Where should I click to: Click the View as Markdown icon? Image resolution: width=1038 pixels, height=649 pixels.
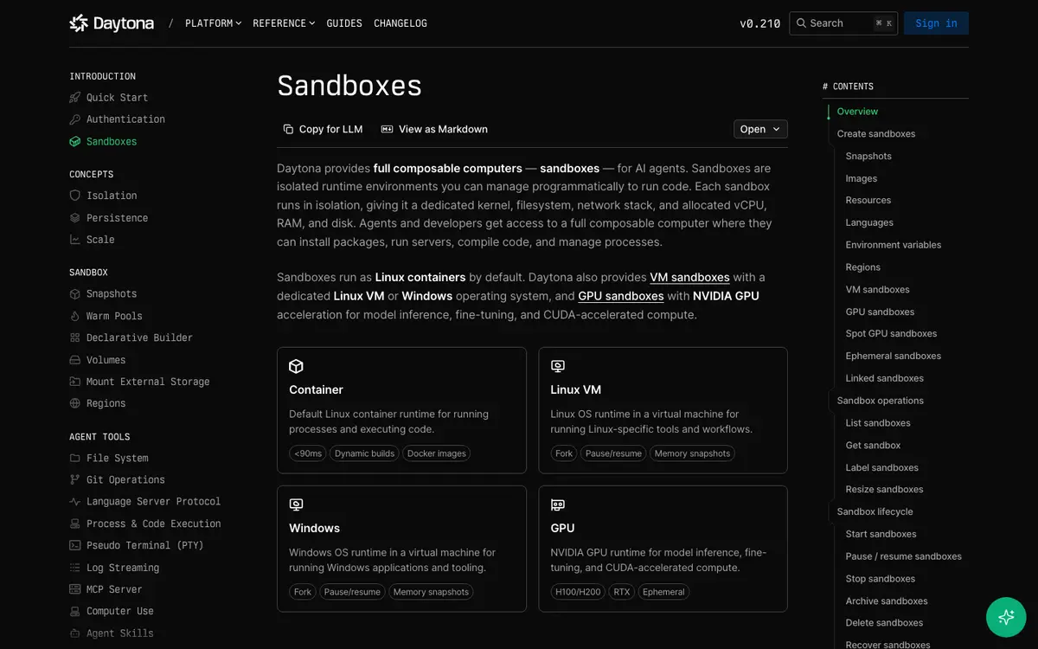pyautogui.click(x=387, y=129)
